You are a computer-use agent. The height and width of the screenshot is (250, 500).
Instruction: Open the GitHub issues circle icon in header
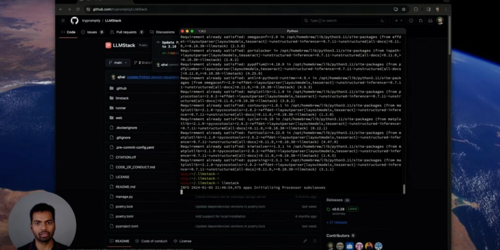pyautogui.click(x=411, y=21)
